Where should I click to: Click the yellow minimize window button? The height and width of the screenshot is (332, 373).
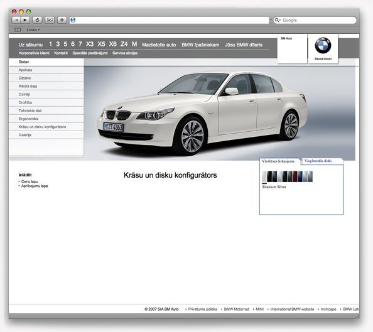[21, 11]
